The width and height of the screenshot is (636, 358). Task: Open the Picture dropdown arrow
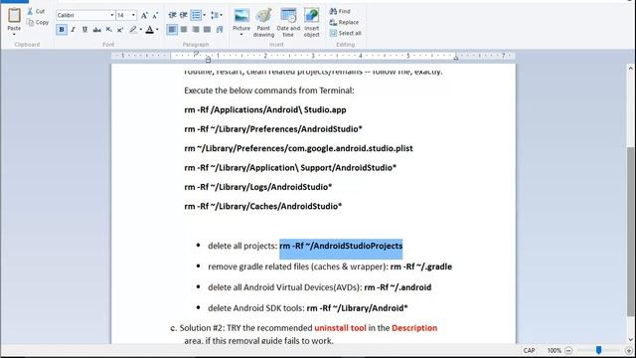241,35
